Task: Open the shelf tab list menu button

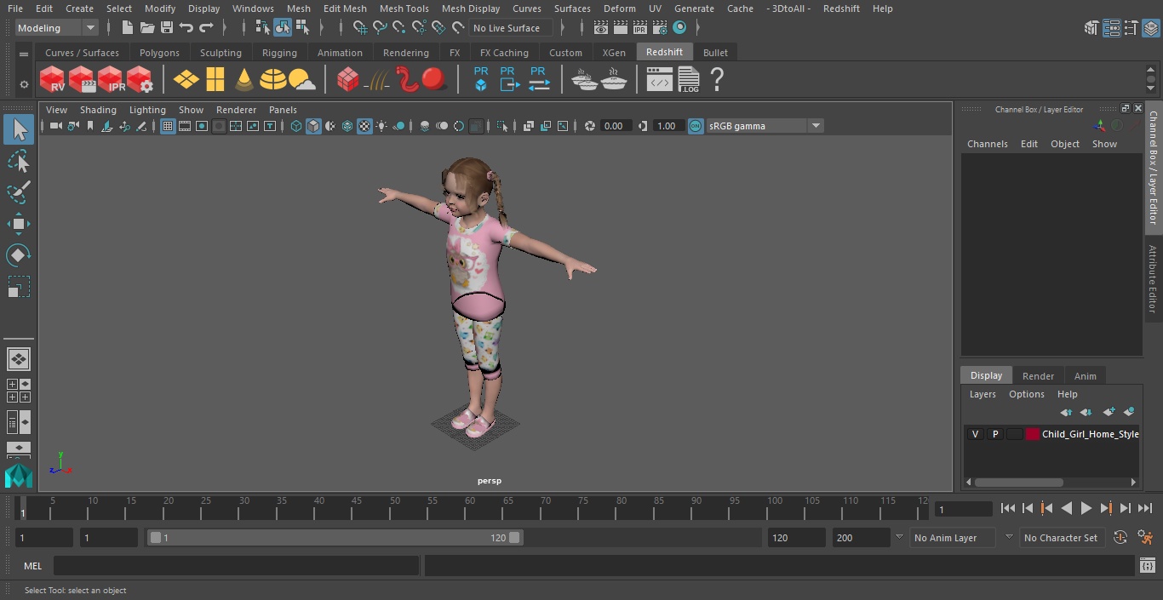Action: (x=24, y=53)
